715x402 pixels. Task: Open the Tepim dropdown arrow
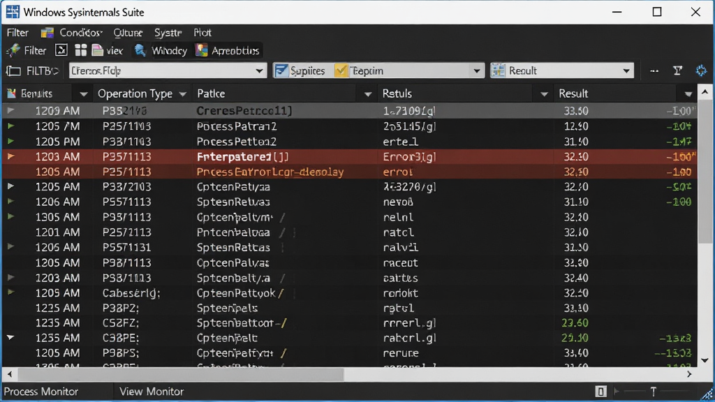(476, 71)
